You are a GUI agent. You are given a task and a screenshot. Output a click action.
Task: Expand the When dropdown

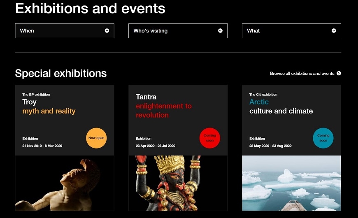64,31
